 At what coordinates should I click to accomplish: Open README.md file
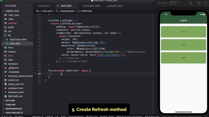pyautogui.click(x=15, y=96)
